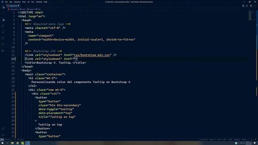Click the Run play icon in the editor title bar
Screen dimensions: 258x145
247,6
